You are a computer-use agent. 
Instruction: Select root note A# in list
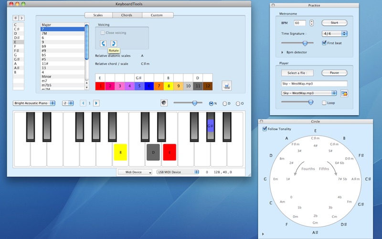(x=19, y=68)
